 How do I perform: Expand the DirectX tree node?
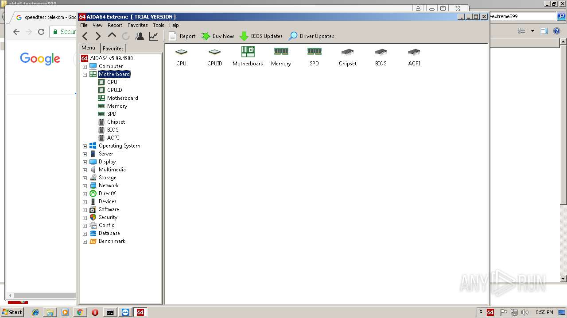[85, 193]
